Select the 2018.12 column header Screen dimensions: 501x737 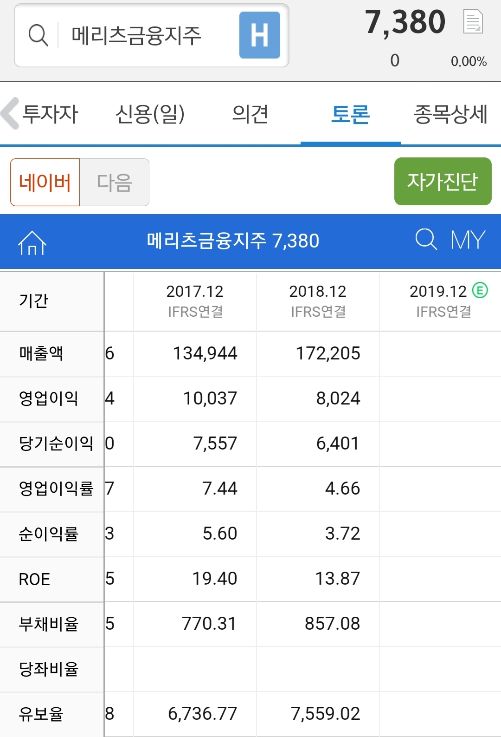click(318, 301)
